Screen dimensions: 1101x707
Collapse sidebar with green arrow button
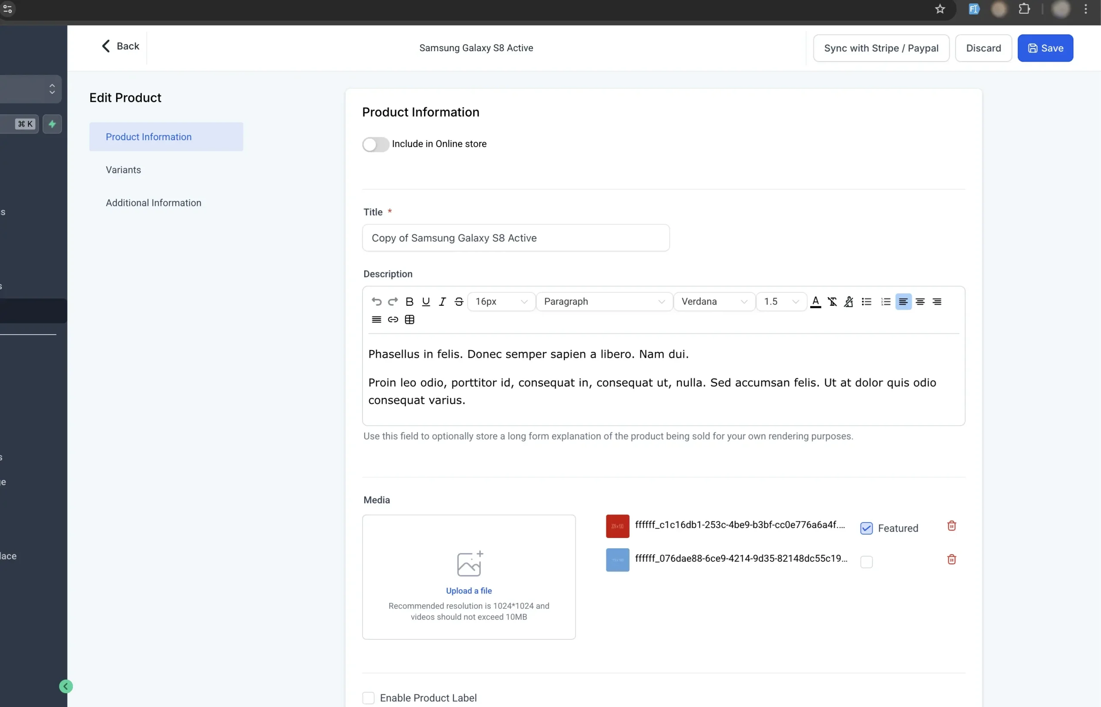click(x=66, y=686)
